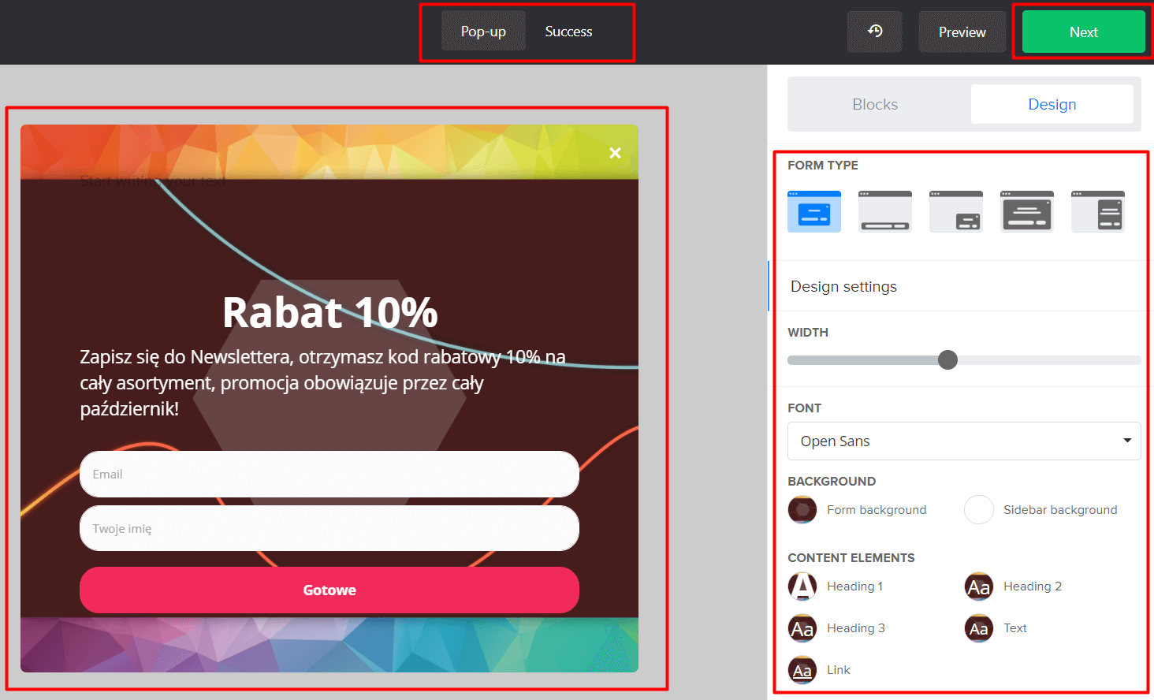Pick the full-screen overlay form type
This screenshot has width=1154, height=700.
(x=1026, y=211)
